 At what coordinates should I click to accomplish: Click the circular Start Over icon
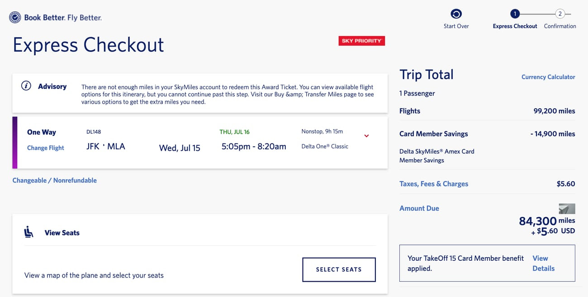pos(456,14)
